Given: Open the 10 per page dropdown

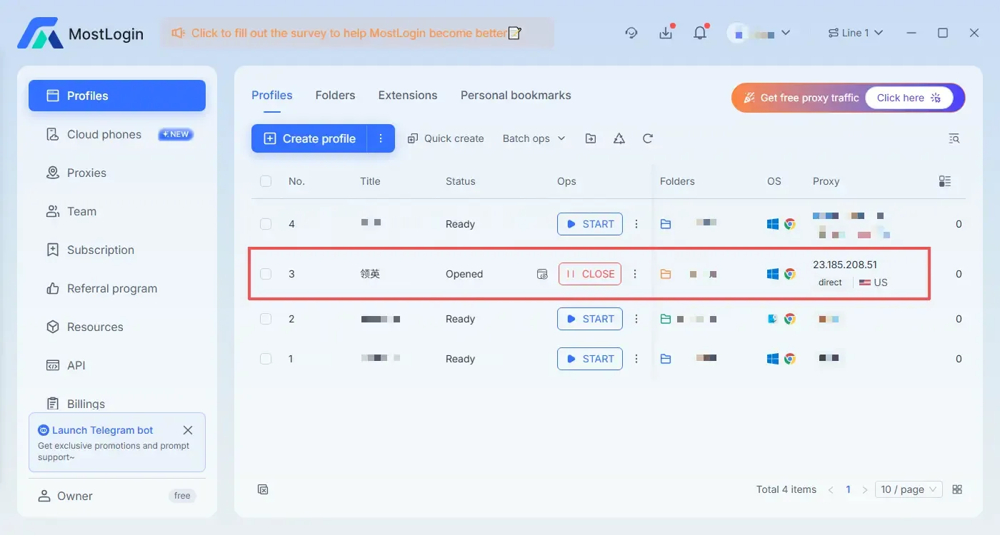Looking at the screenshot, I should pos(909,489).
